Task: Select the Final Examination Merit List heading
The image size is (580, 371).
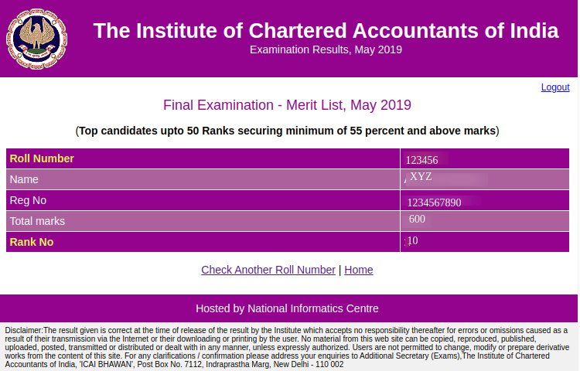Action: tap(287, 105)
